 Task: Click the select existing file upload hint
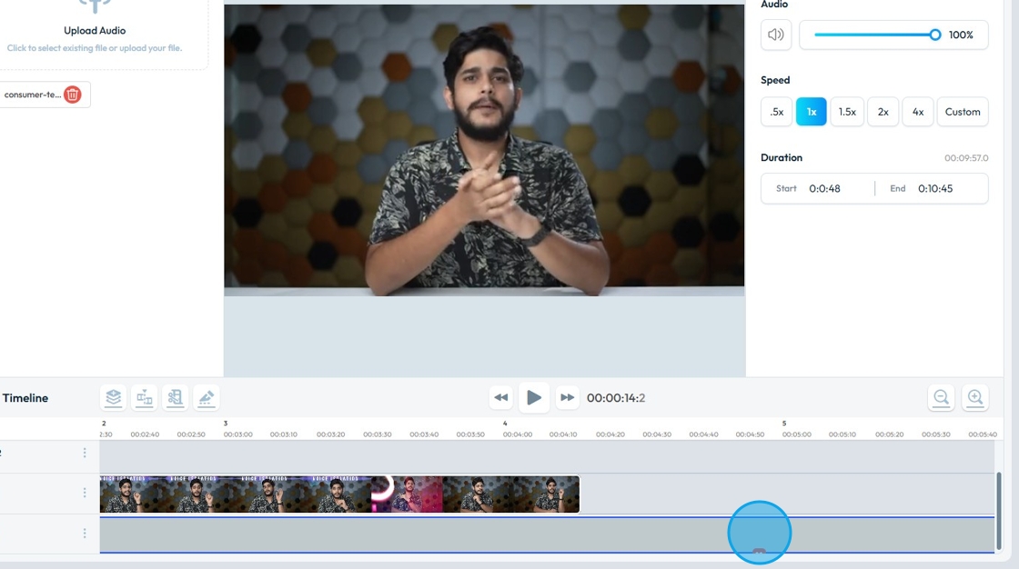tap(95, 48)
